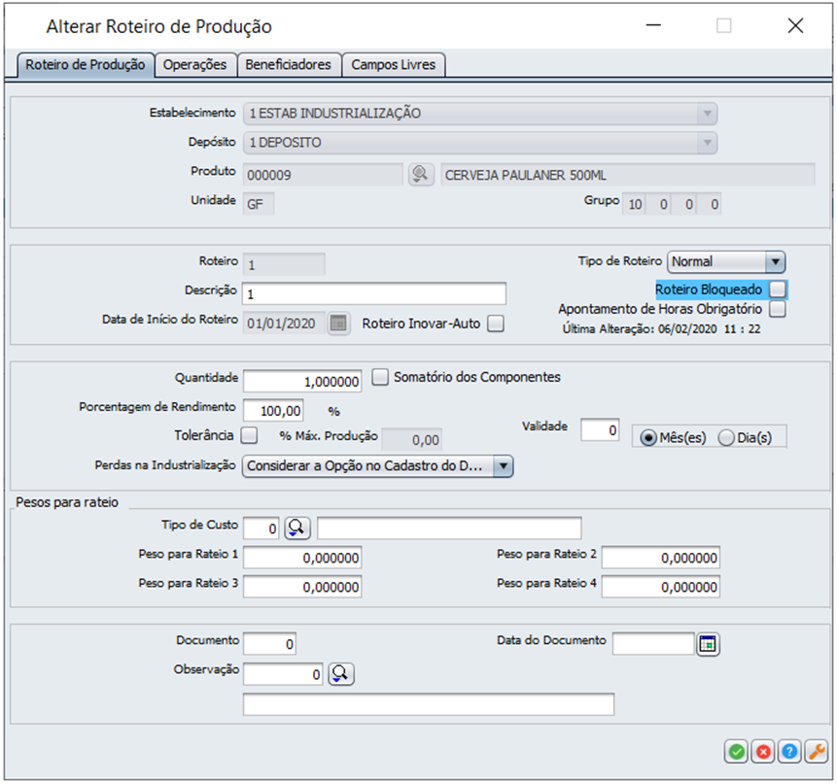The width and height of the screenshot is (837, 784).
Task: Click the green confirm checkmark icon
Action: click(736, 752)
